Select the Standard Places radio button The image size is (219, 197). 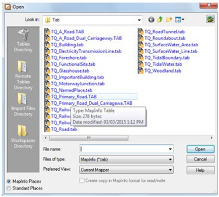click(x=9, y=188)
